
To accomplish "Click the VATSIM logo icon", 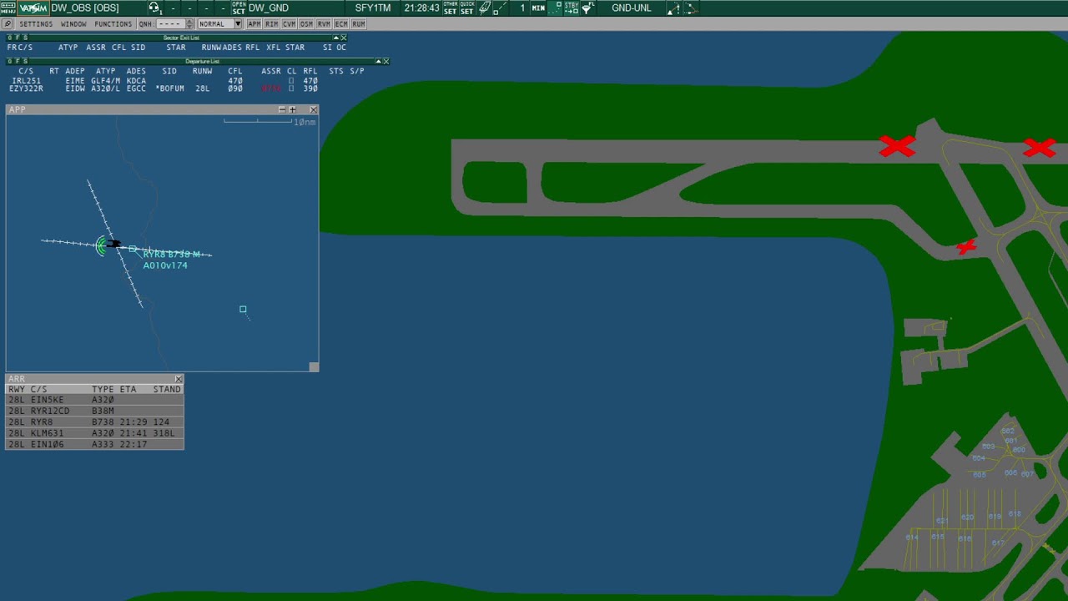I will (x=33, y=8).
